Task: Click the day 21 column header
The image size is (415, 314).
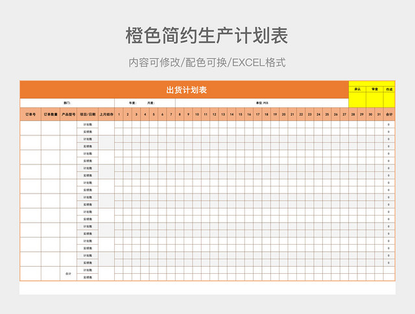Action: coord(292,115)
